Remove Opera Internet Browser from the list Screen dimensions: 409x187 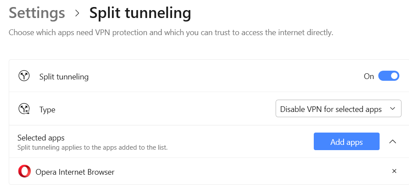tap(394, 171)
